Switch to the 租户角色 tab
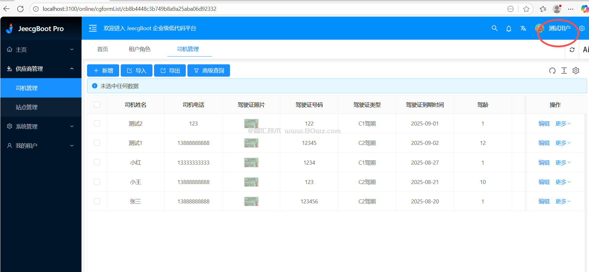 pos(140,49)
